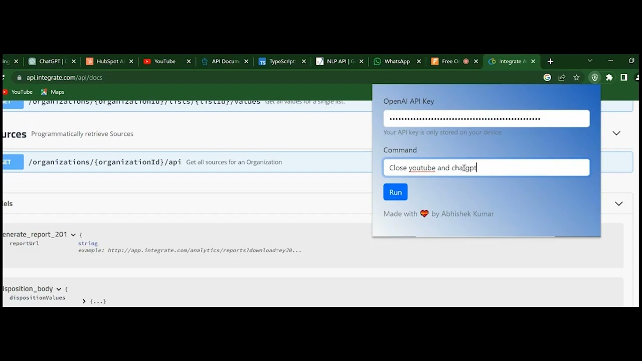This screenshot has width=642, height=361.
Task: Click the active shield extension icon
Action: 594,77
